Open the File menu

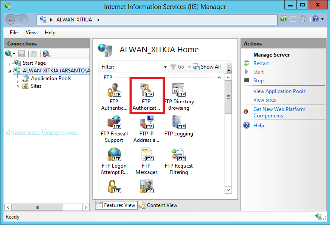[14, 33]
